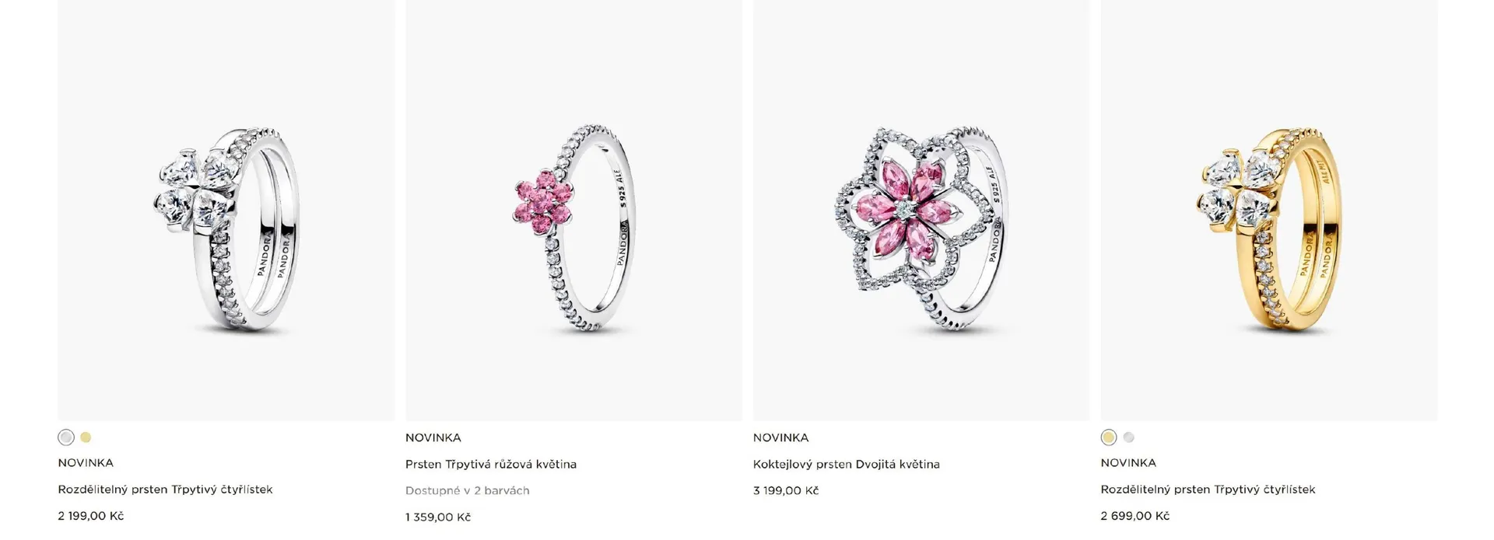Click the 3 199,00 Kč price
This screenshot has width=1494, height=540.
(786, 490)
